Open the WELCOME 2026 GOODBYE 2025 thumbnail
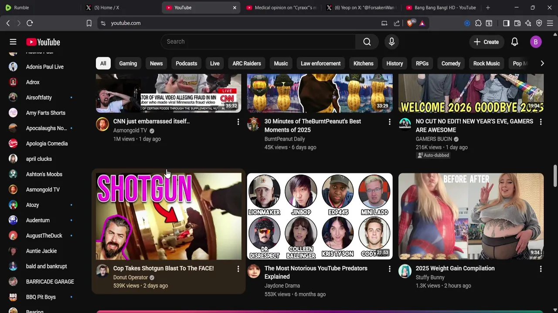The width and height of the screenshot is (558, 313). pos(471,93)
